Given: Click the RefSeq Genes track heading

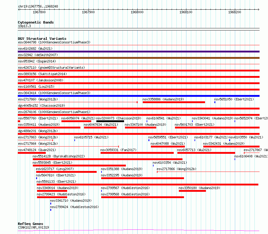Looking at the screenshot, I should tap(30, 224).
